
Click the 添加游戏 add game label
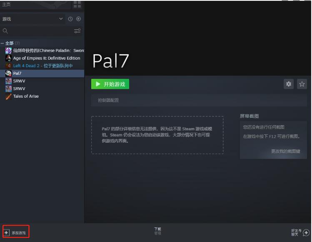point(19,233)
